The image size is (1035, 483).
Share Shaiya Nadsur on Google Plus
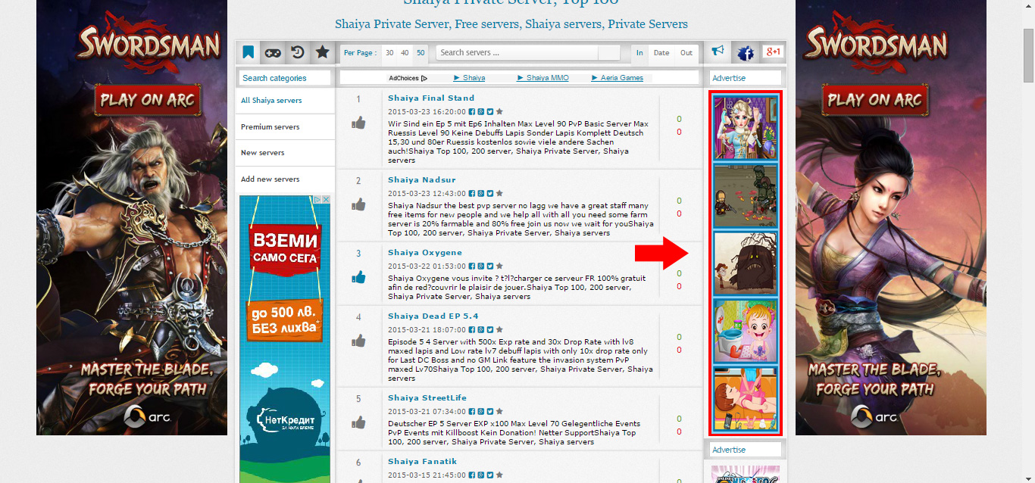click(481, 193)
